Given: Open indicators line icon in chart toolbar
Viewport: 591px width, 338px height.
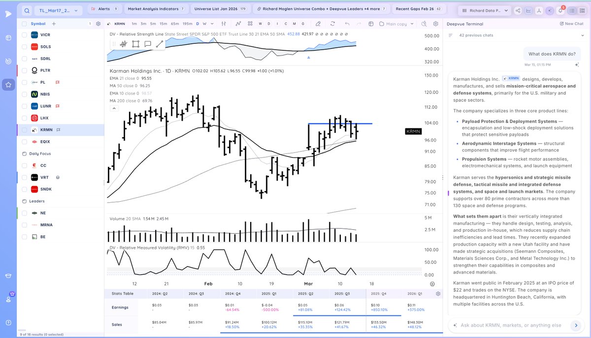Looking at the screenshot, I should (x=238, y=24).
